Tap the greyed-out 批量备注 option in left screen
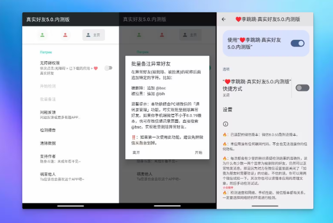The width and height of the screenshot is (333, 223). 48,99
